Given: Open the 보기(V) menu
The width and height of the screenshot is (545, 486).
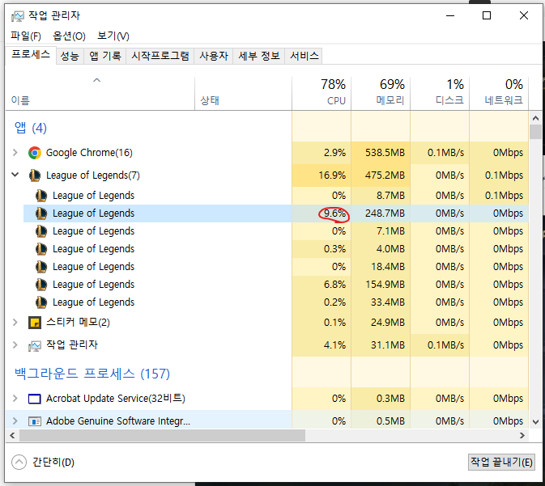Looking at the screenshot, I should pyautogui.click(x=113, y=36).
